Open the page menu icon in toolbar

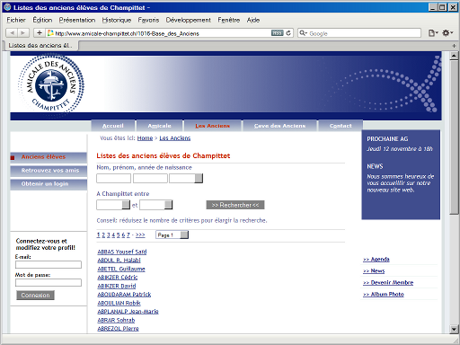pyautogui.click(x=433, y=33)
